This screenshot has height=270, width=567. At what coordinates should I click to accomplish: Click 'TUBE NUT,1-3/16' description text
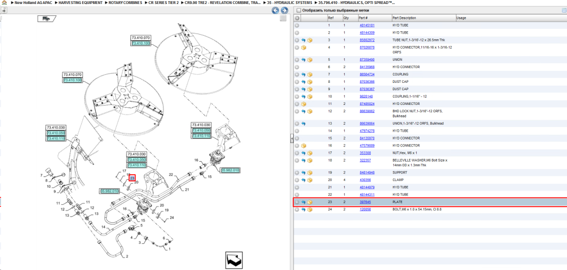point(419,40)
